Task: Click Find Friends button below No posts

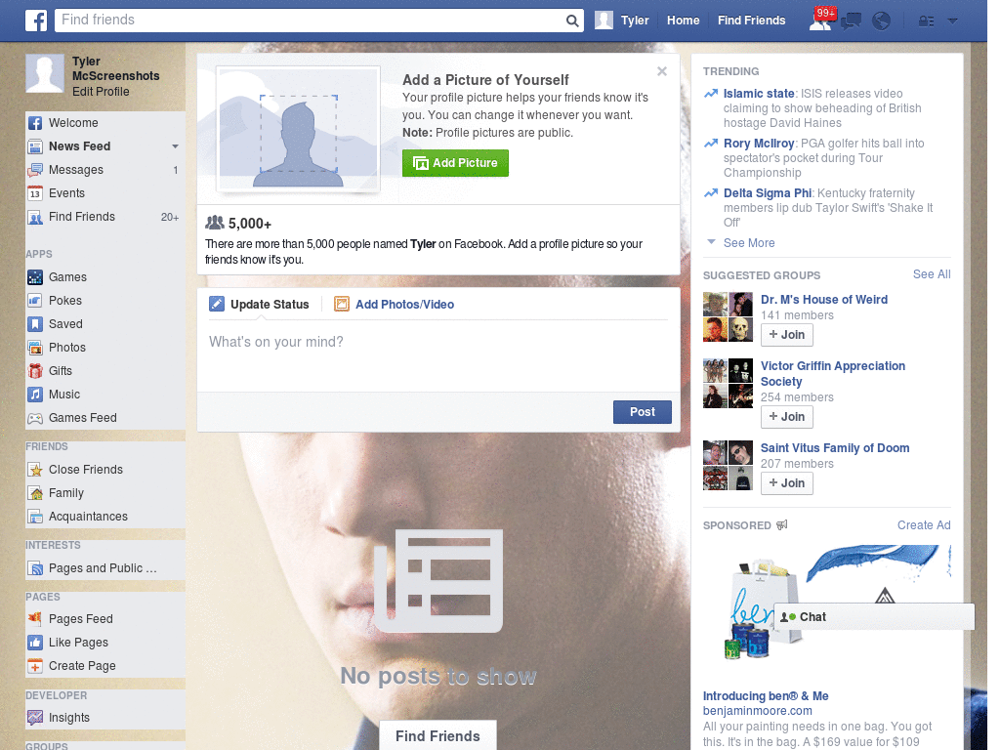Action: click(x=437, y=736)
